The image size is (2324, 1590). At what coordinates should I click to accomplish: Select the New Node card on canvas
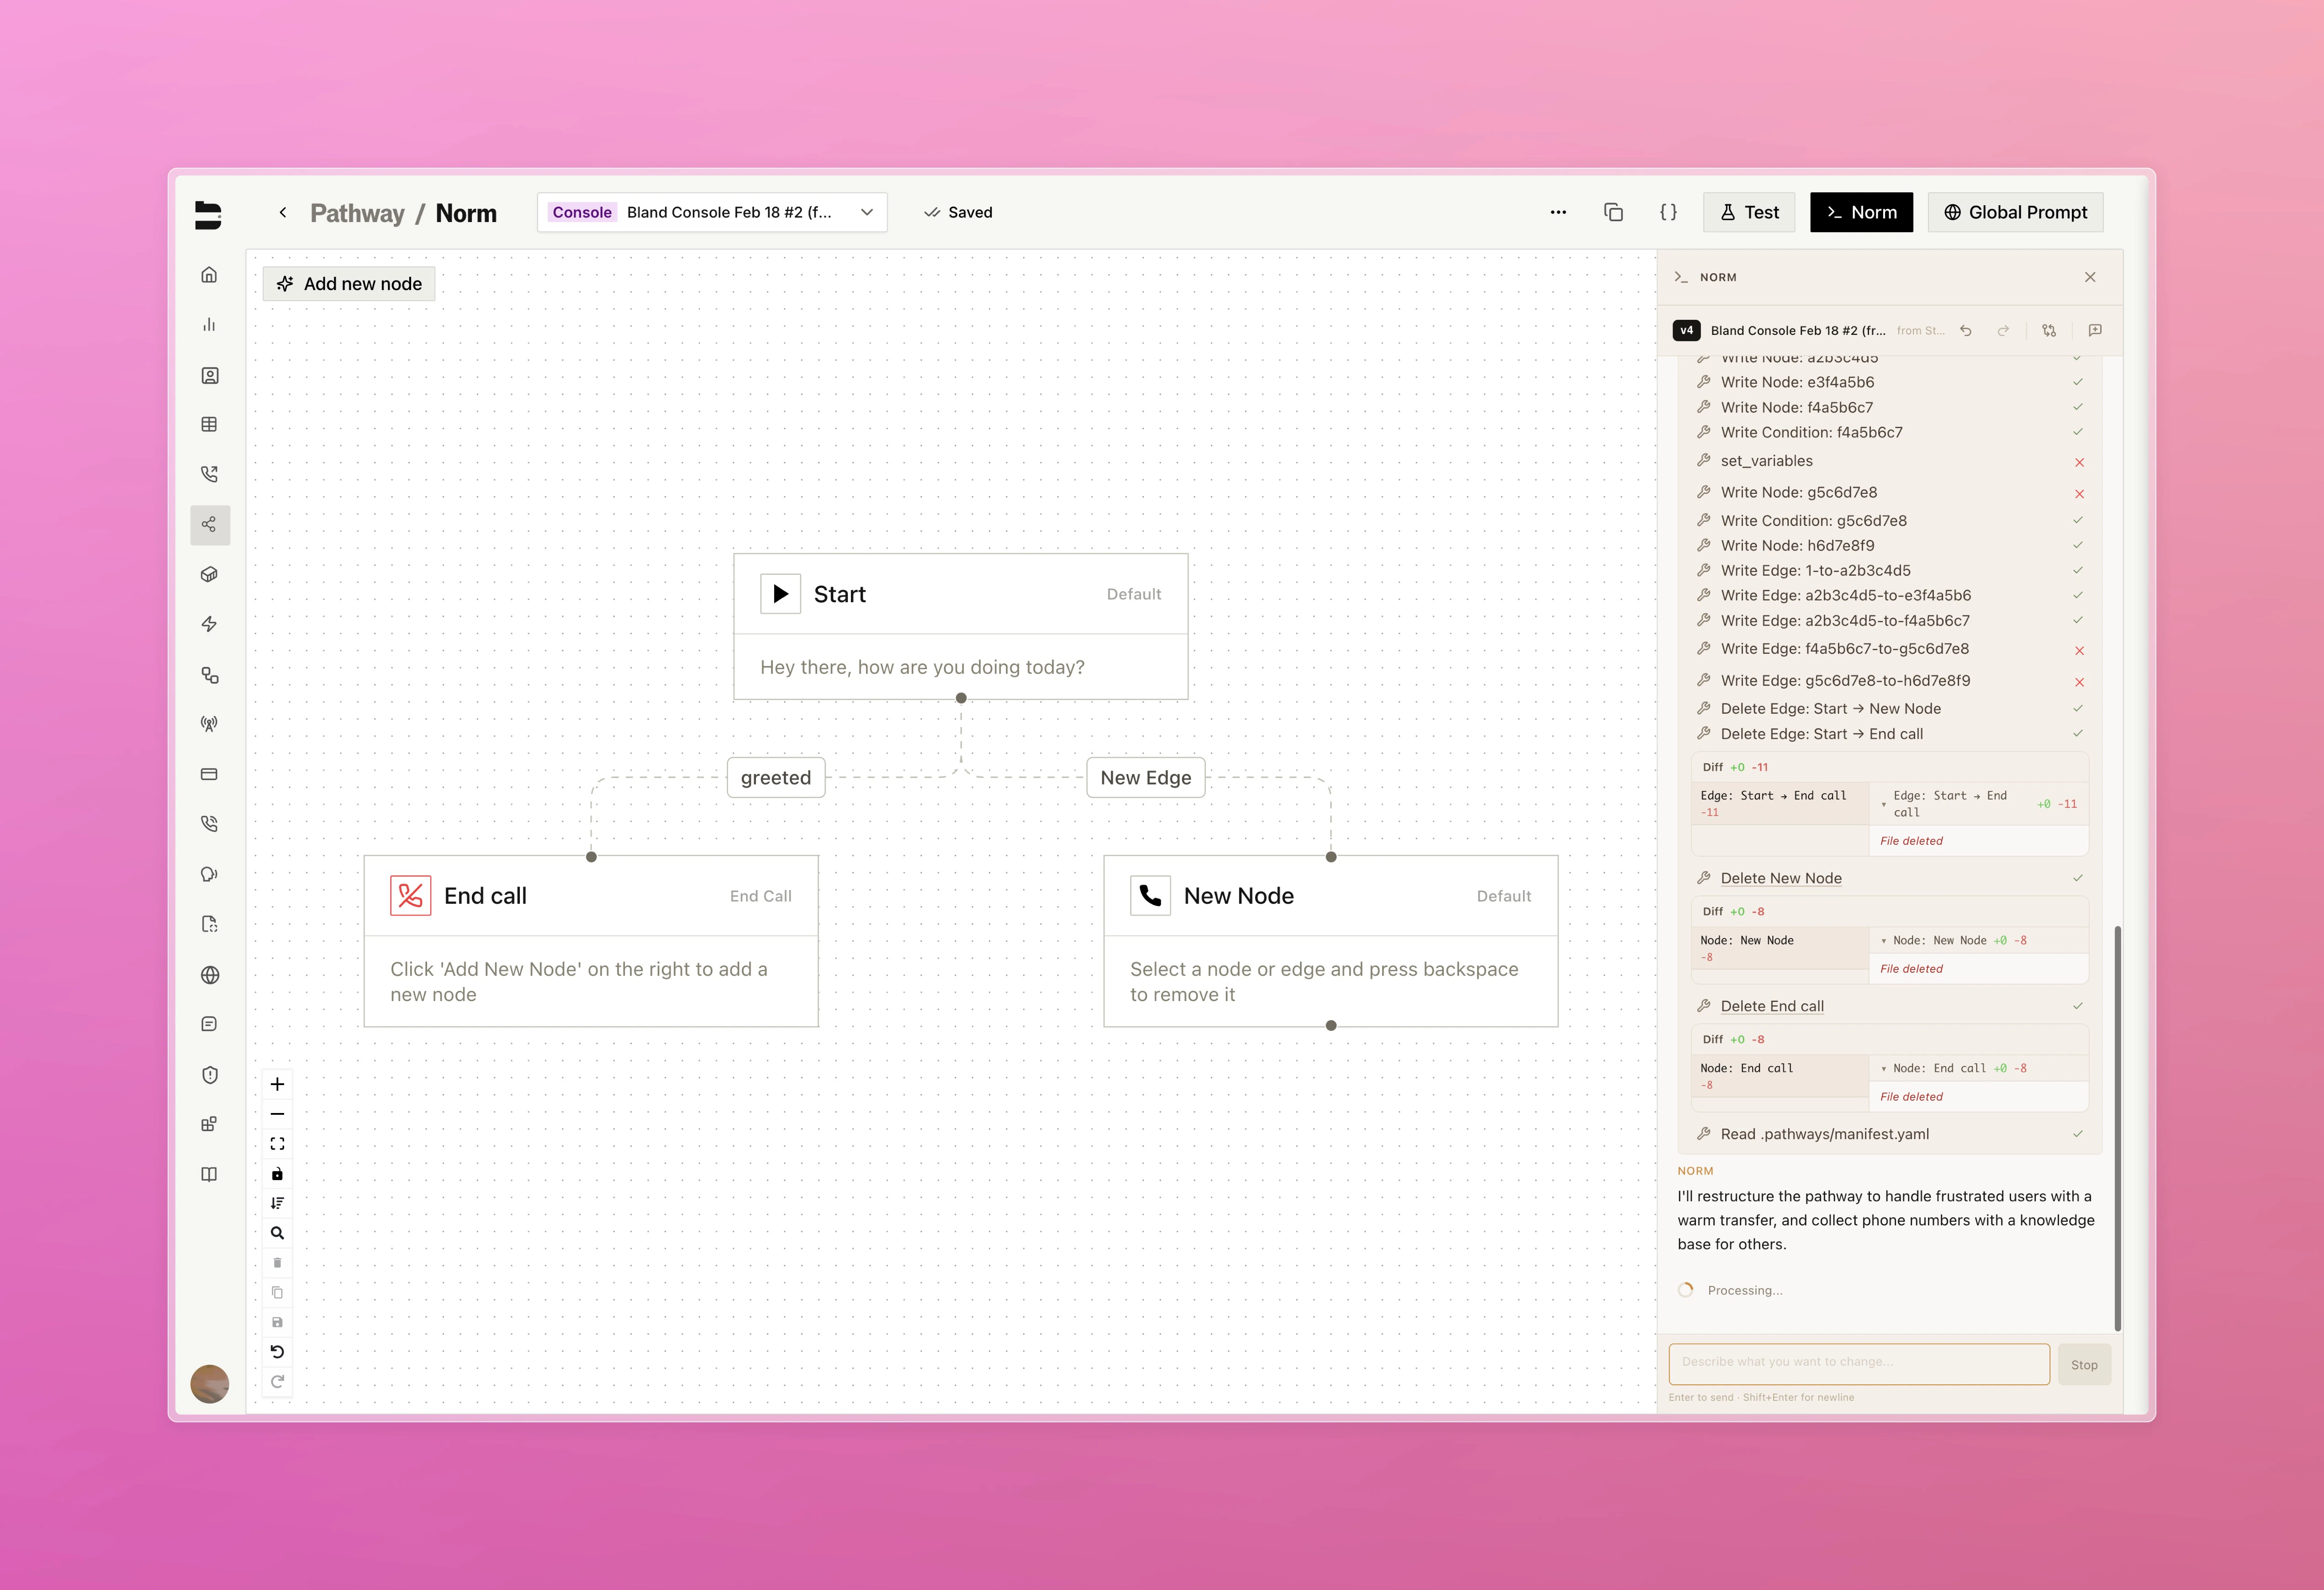tap(1330, 941)
